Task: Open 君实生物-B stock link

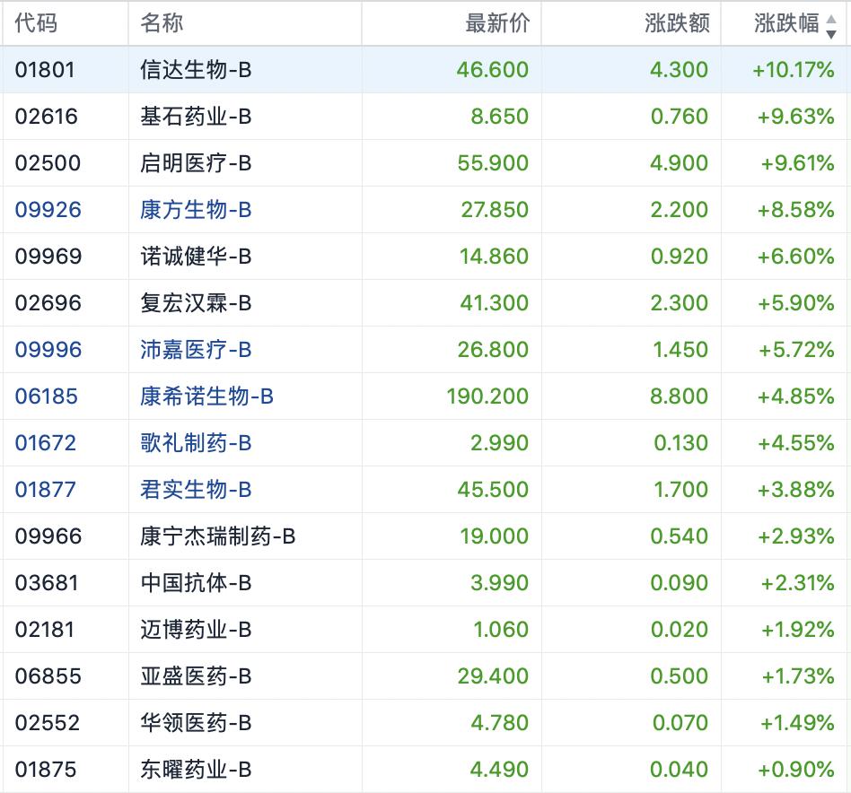Action: tap(196, 490)
